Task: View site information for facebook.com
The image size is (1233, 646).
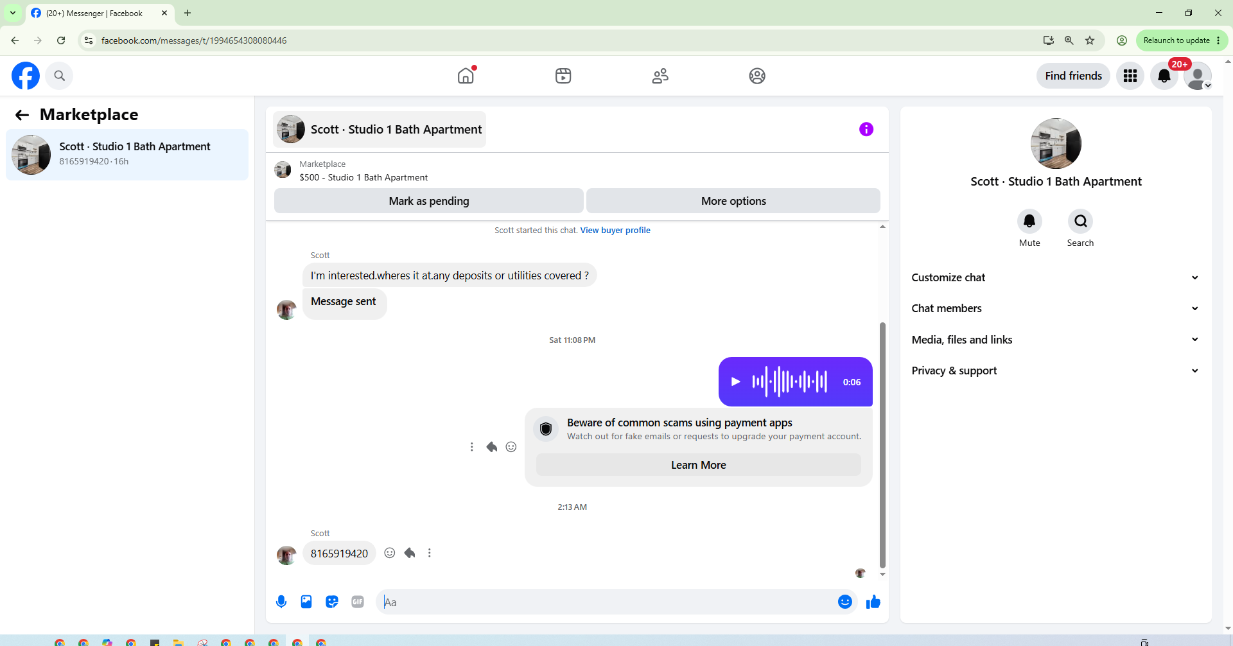Action: [x=89, y=40]
